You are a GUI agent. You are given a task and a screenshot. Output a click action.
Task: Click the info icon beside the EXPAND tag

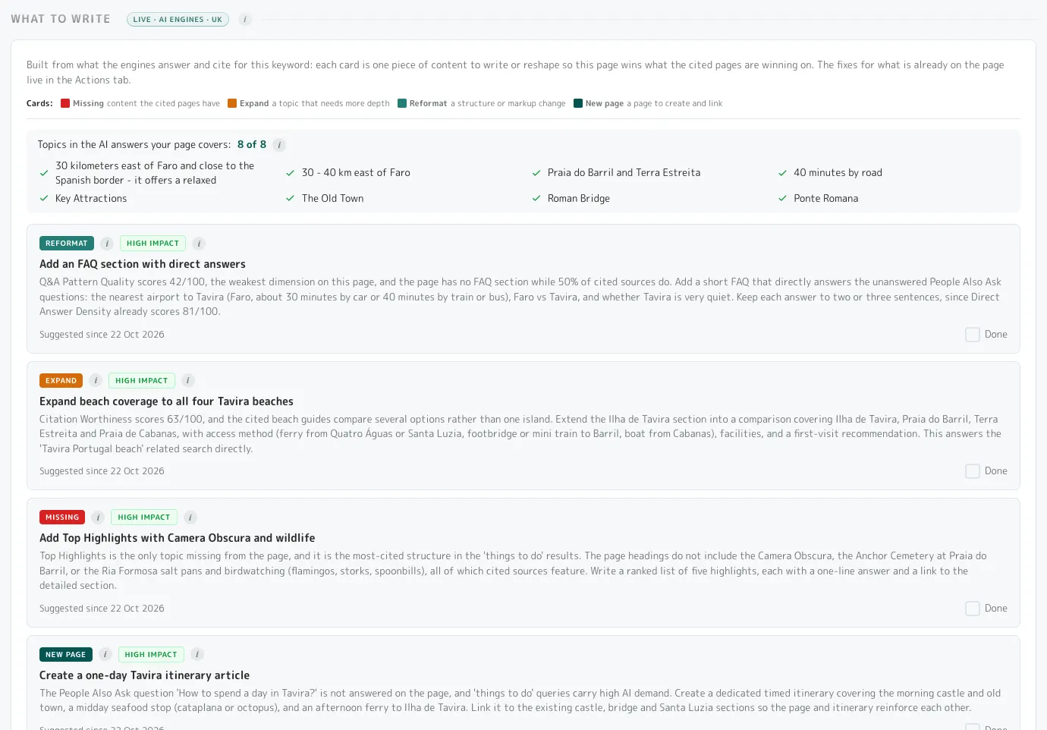click(96, 380)
